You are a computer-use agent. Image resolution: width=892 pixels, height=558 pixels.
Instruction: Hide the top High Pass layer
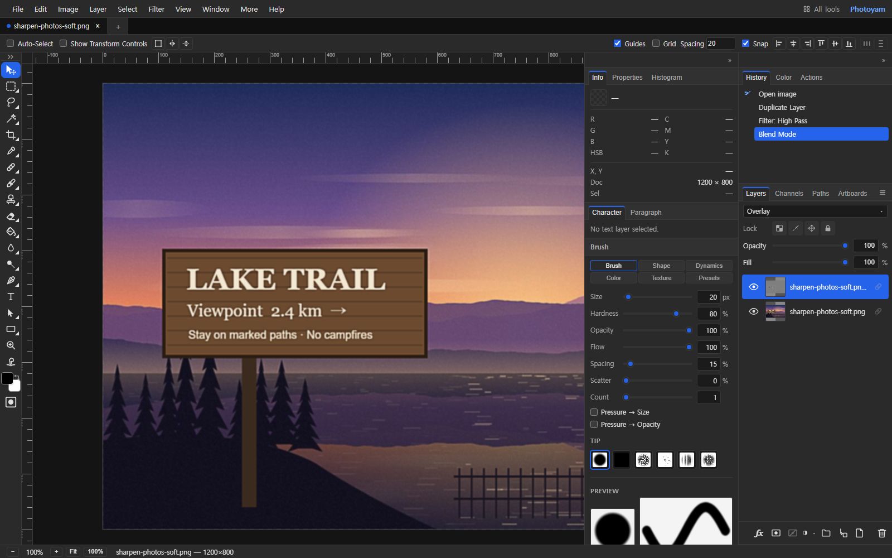754,287
